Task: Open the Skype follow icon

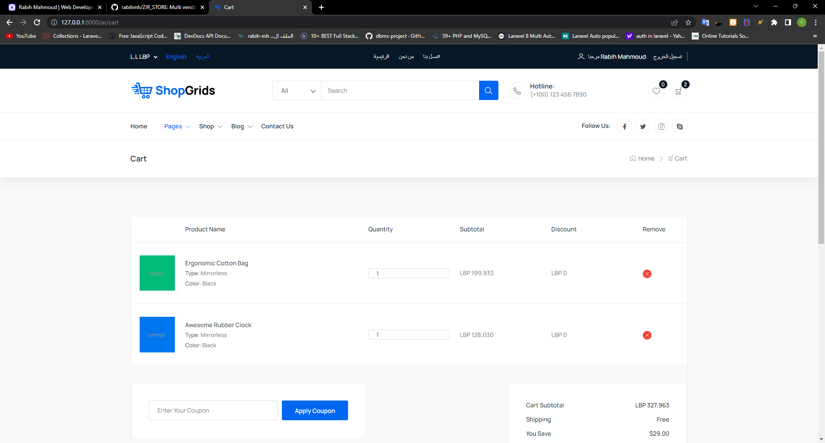Action: coord(680,126)
